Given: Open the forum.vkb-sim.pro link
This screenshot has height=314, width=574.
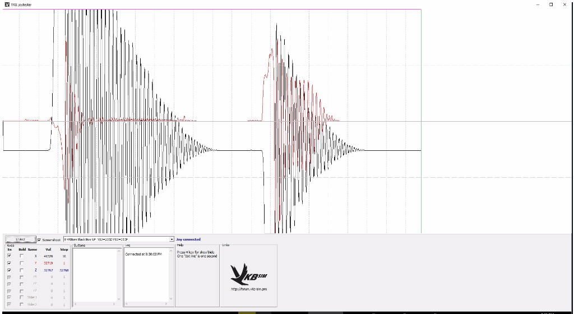Looking at the screenshot, I should point(248,289).
